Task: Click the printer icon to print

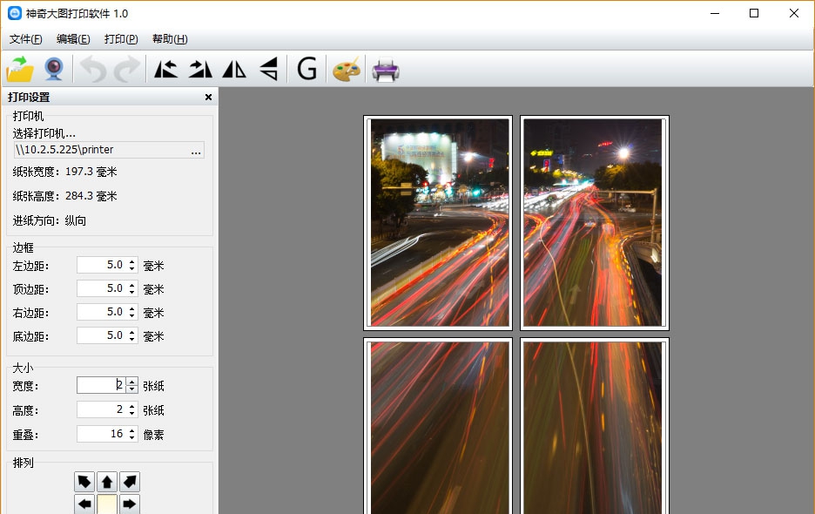Action: (x=385, y=70)
